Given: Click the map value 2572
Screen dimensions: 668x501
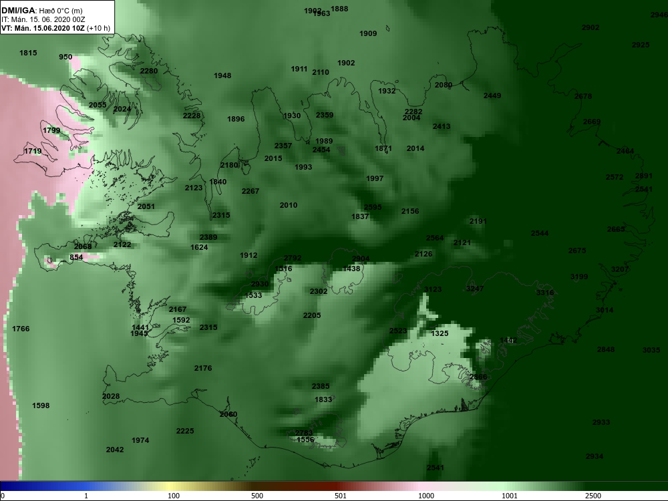Looking at the screenshot, I should [615, 177].
